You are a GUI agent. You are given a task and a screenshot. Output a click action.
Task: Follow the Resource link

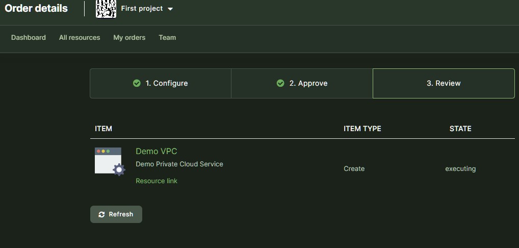pyautogui.click(x=157, y=181)
